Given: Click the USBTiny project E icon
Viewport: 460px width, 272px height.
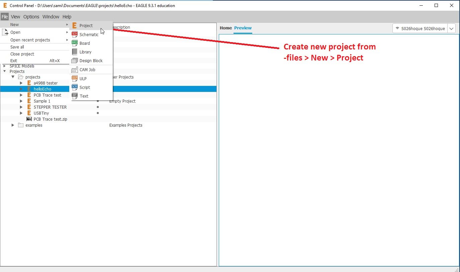Looking at the screenshot, I should coord(29,113).
